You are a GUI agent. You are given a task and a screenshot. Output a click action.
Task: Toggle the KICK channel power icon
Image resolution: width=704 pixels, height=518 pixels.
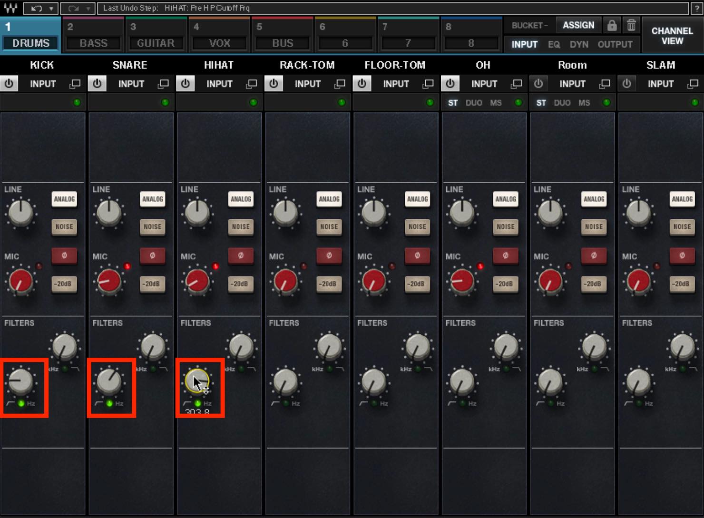9,84
